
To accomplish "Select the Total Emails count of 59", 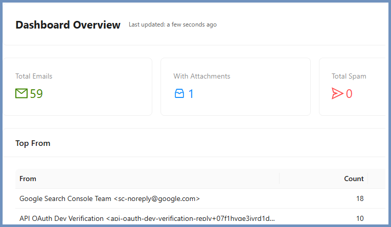I will click(x=36, y=93).
